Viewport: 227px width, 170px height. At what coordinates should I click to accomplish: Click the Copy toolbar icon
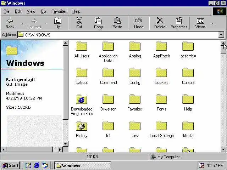click(98, 23)
